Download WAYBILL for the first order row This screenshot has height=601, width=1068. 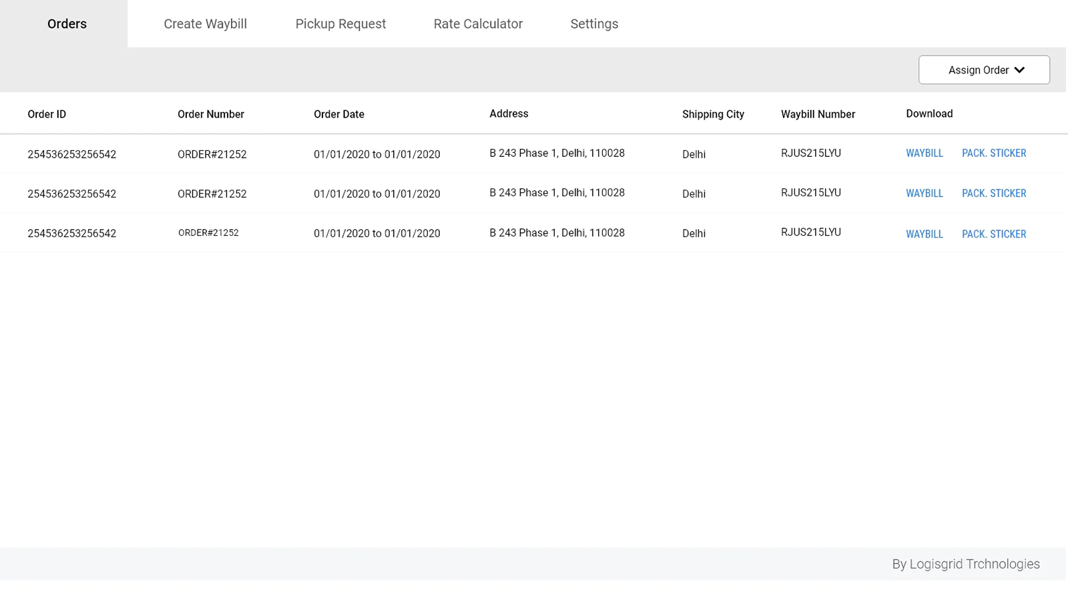click(x=924, y=154)
